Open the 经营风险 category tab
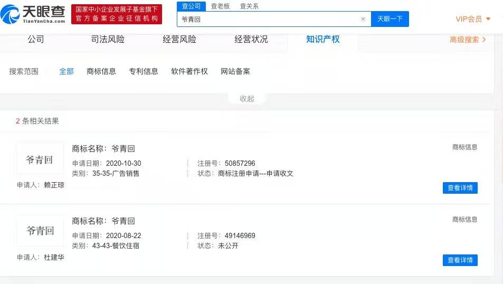Screen dimensions: 503x284 point(179,40)
